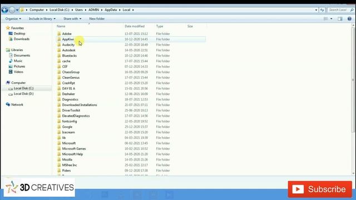The image size is (356, 200).
Task: Open the recent locations dropdown arrow
Action: click(x=17, y=10)
